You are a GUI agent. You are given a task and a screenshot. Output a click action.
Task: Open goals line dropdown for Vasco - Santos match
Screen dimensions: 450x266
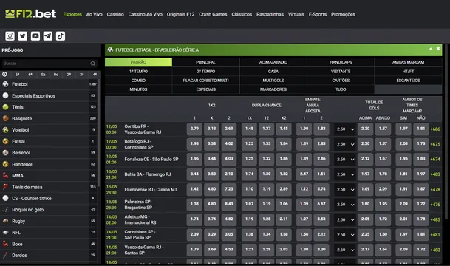pos(345,250)
